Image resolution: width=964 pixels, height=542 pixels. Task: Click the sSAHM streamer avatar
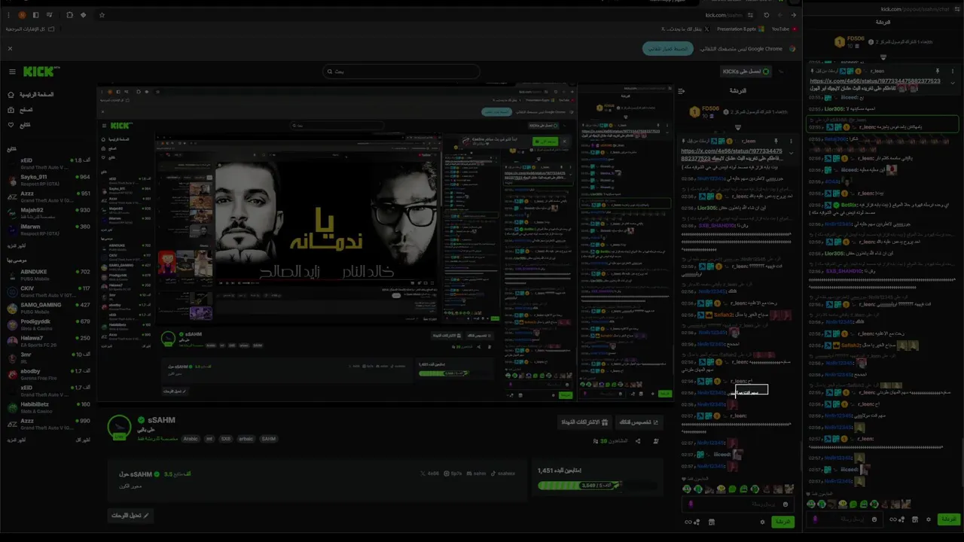pyautogui.click(x=120, y=426)
